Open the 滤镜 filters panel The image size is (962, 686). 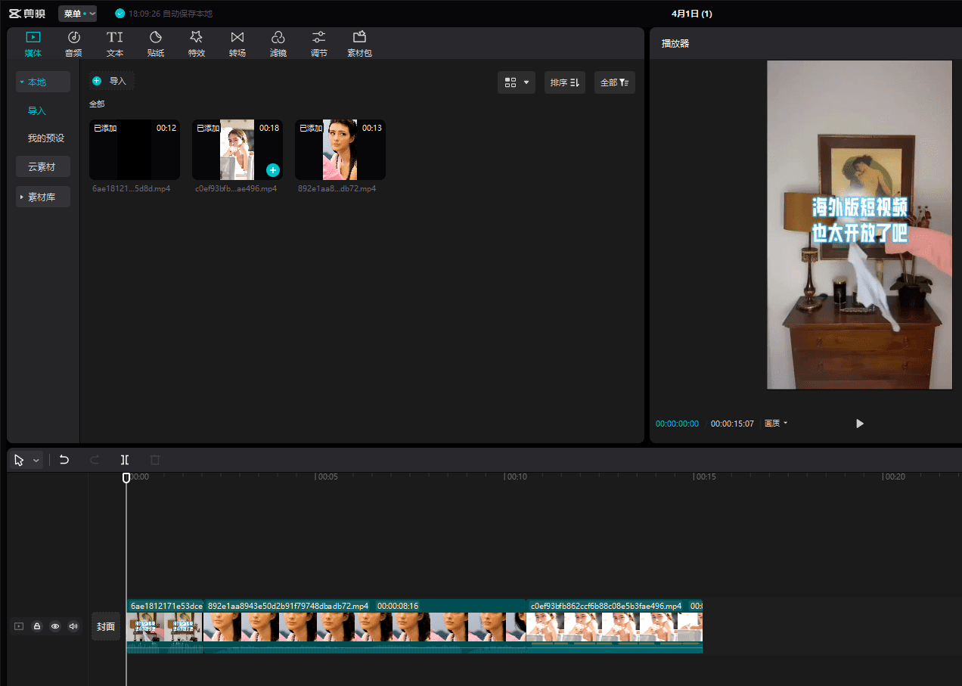click(x=278, y=44)
